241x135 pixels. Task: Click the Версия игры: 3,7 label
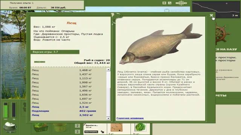(x=45, y=52)
